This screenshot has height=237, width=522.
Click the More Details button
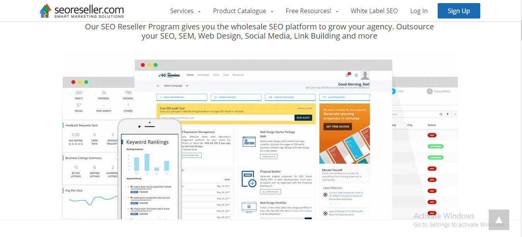(269, 157)
